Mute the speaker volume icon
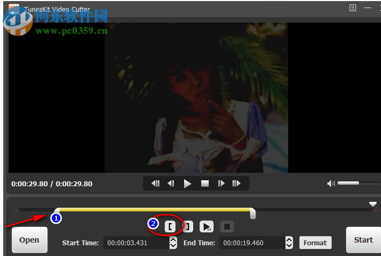The height and width of the screenshot is (256, 381). (331, 184)
